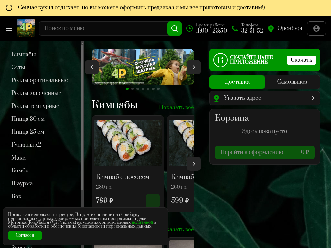This screenshot has height=248, width=331.
Task: Click the phone number 32-51-52
Action: pos(252,31)
